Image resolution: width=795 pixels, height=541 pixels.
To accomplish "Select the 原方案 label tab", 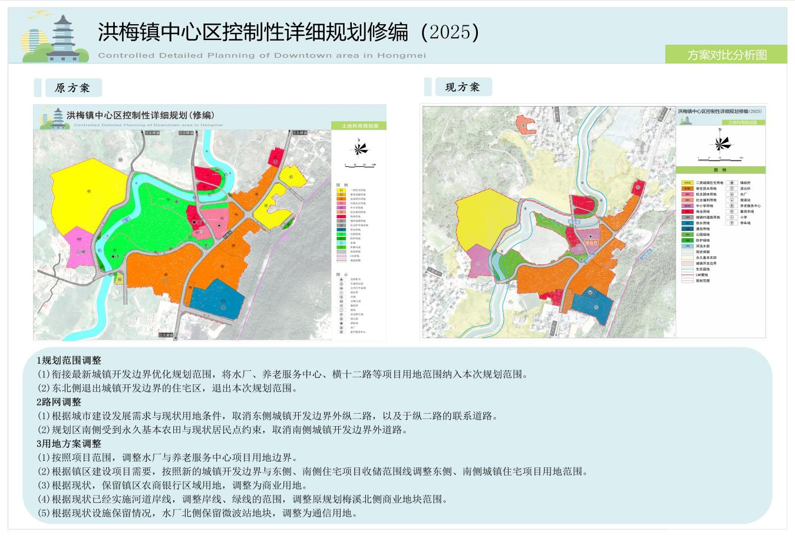I will pyautogui.click(x=72, y=88).
